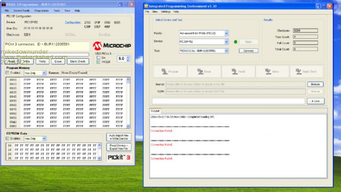Viewport: 341px width, 192px height.
Task: Open the EEPROM Data Hex Only dropdown
Action: [x=44, y=139]
